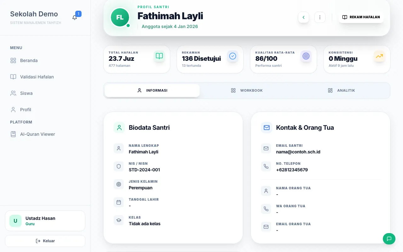Click the Email Santri envelope icon
This screenshot has width=403, height=252.
[266, 148]
